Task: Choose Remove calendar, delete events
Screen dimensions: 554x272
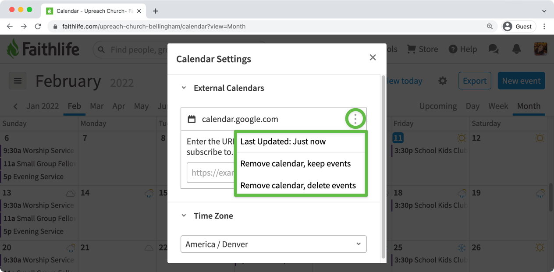Action: tap(298, 185)
